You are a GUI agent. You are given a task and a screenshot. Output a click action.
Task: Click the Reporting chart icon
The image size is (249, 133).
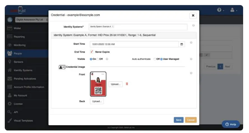(x=10, y=36)
